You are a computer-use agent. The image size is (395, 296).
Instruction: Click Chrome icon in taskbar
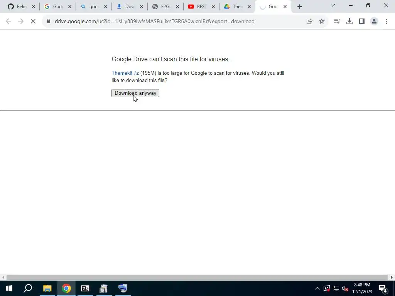(x=66, y=288)
